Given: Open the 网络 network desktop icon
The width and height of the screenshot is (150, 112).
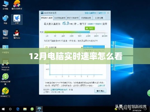Looking at the screenshot, I should 5,20.
